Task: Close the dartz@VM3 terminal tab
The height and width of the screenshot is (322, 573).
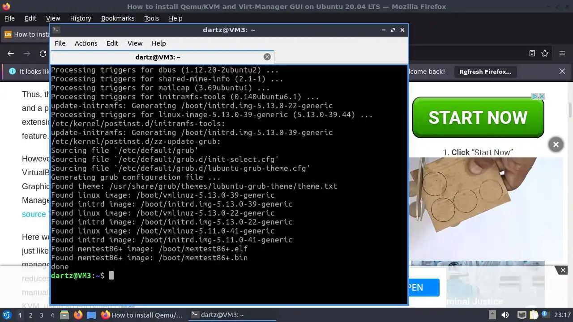Action: (x=267, y=57)
